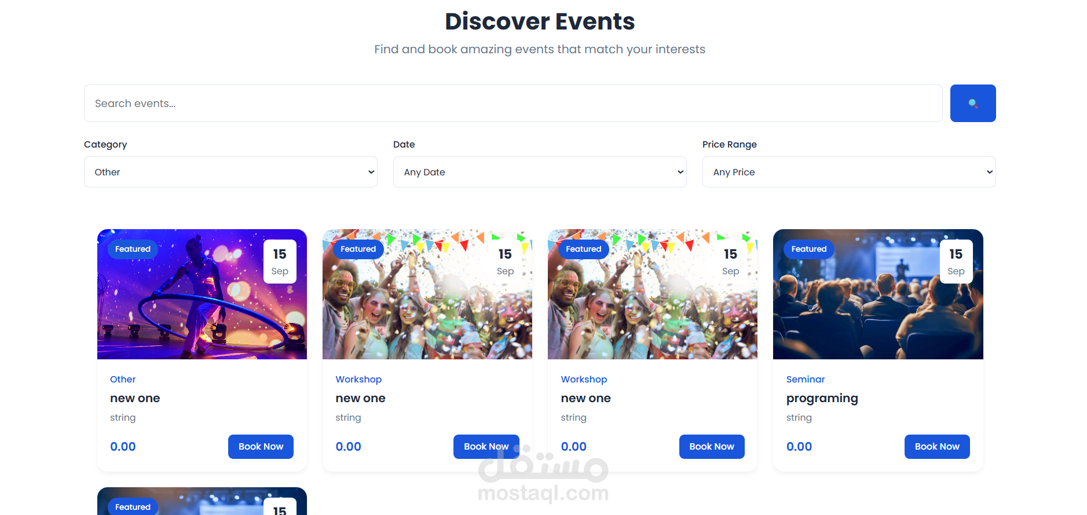The height and width of the screenshot is (515, 1087).
Task: Click the 15 Sep date badge on first card
Action: (x=280, y=262)
